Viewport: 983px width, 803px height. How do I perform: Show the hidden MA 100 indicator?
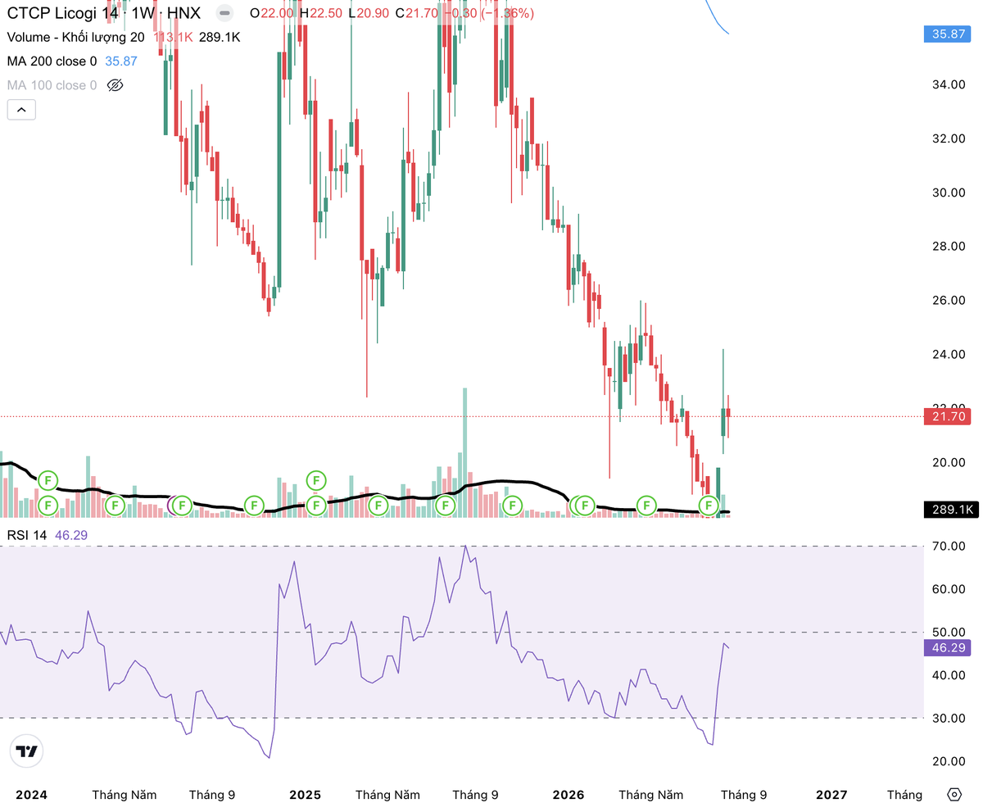[x=115, y=85]
